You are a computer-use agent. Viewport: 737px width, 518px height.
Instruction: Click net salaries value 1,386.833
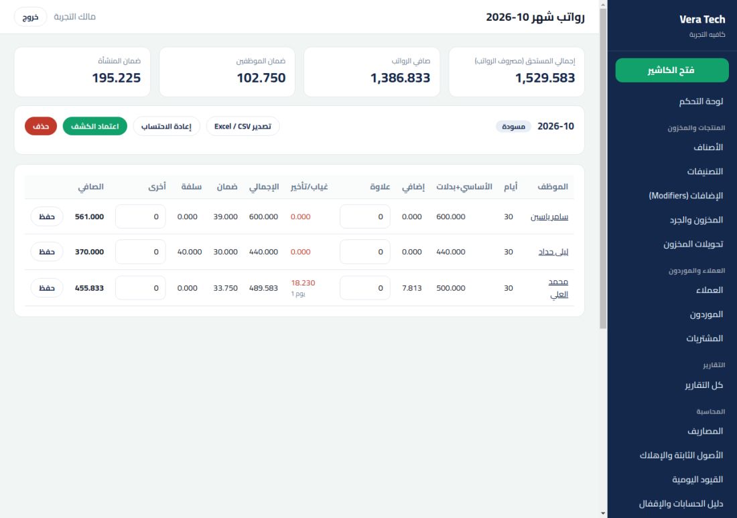(x=401, y=78)
